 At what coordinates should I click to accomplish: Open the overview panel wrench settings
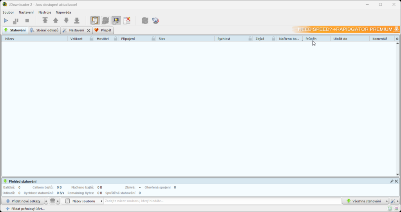(392, 181)
